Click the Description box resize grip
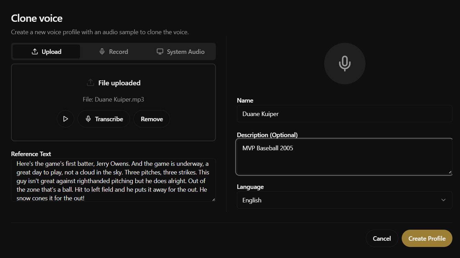This screenshot has height=258, width=460. (450, 172)
